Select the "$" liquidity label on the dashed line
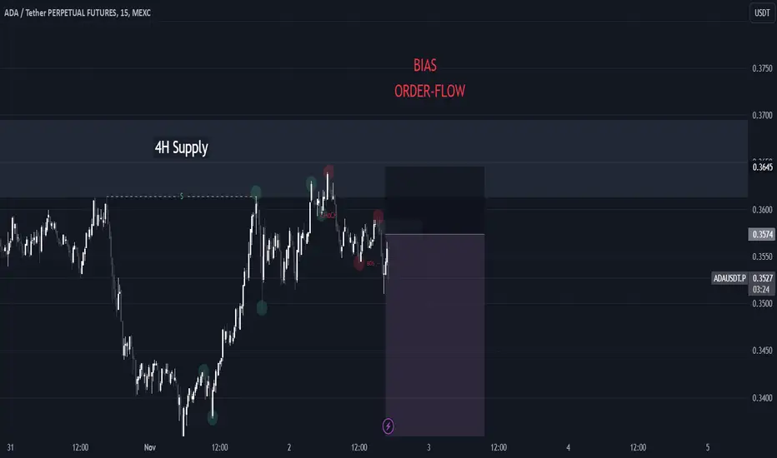This screenshot has height=458, width=777. click(x=182, y=197)
